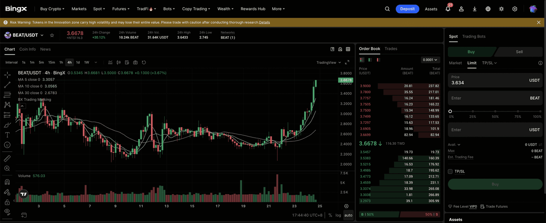Image resolution: width=546 pixels, height=223 pixels.
Task: Activate the zoom in tool
Action: 7,169
